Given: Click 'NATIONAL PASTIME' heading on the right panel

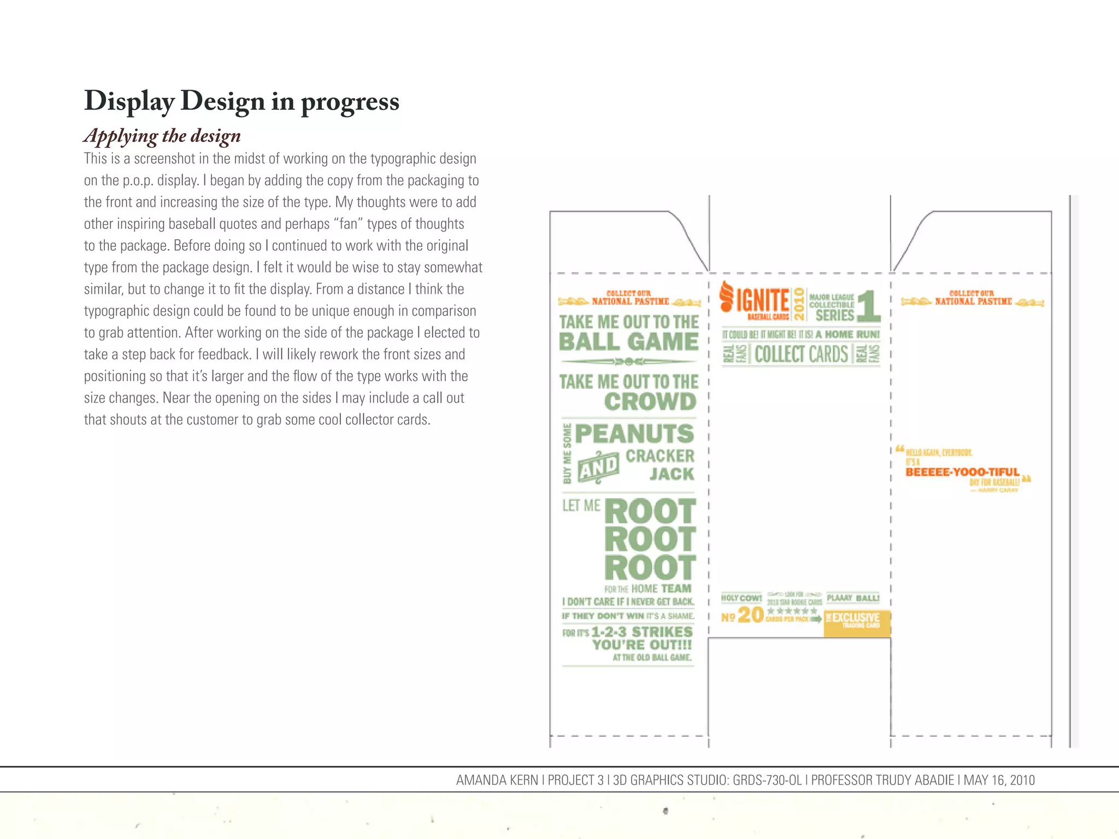Looking at the screenshot, I should 973,301.
